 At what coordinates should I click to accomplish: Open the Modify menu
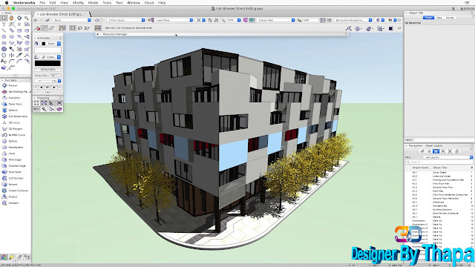(x=78, y=3)
